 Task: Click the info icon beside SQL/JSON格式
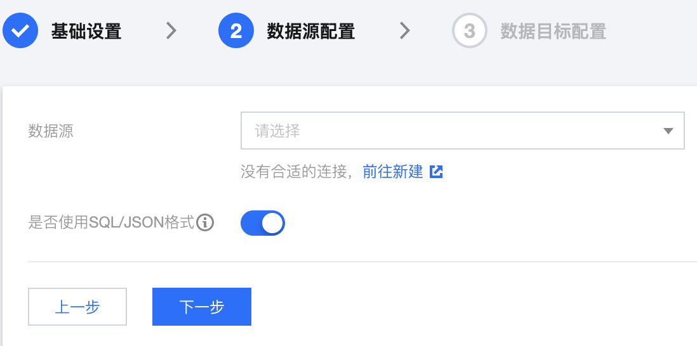[205, 222]
